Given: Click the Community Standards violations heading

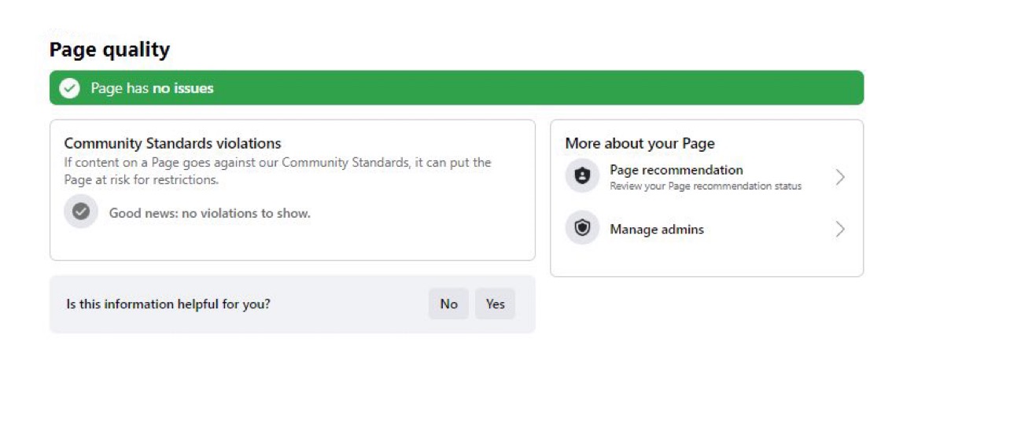Looking at the screenshot, I should point(172,143).
